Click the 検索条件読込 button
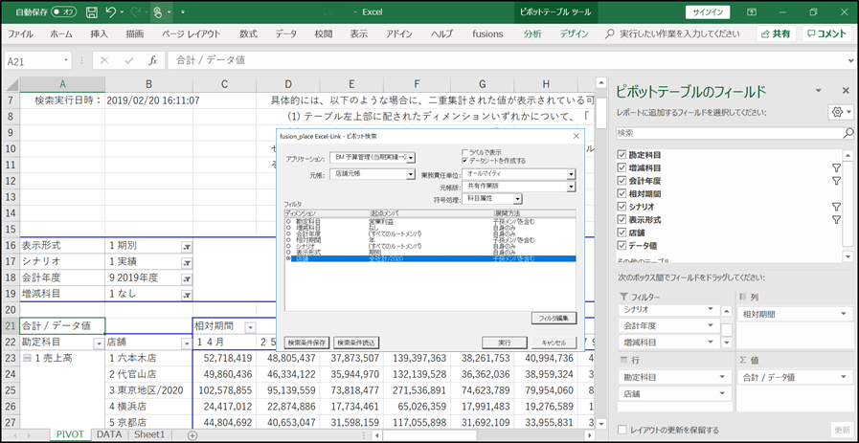This screenshot has height=443, width=859. [x=356, y=343]
